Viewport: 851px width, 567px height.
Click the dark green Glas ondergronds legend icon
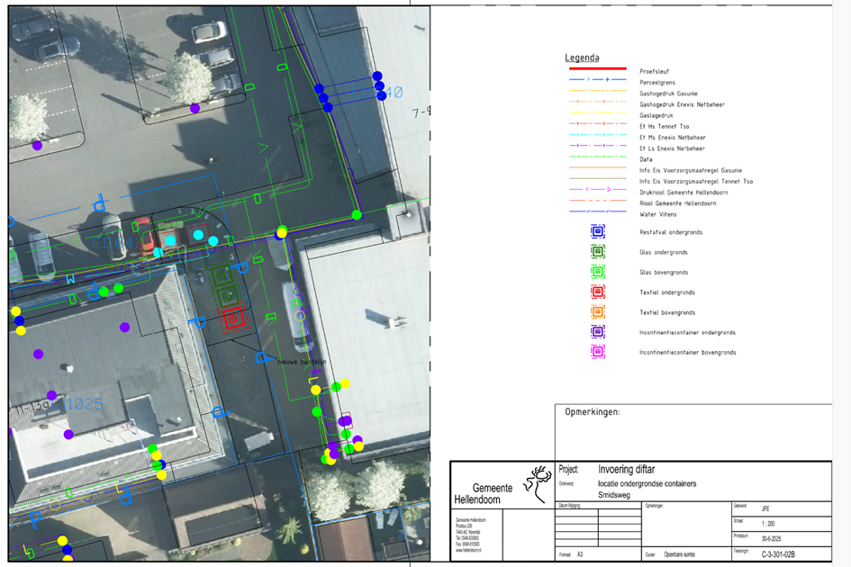coord(597,252)
